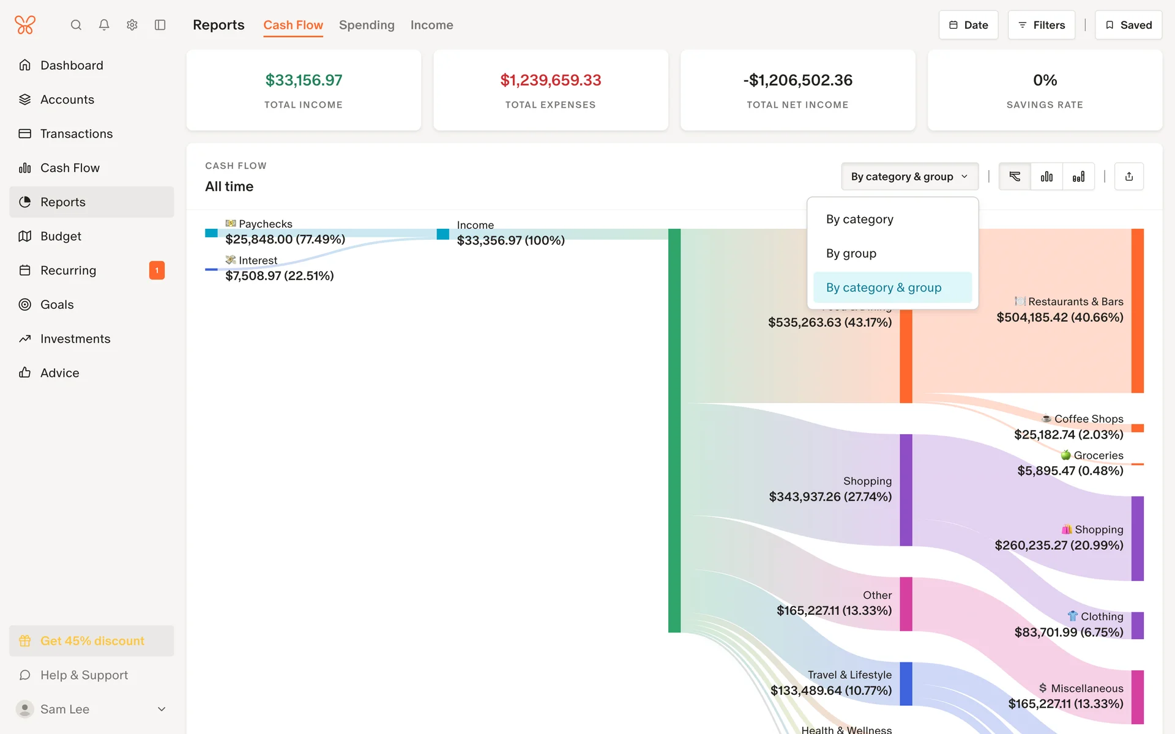Collapse sidebar with panel icon
1175x734 pixels.
click(x=160, y=25)
